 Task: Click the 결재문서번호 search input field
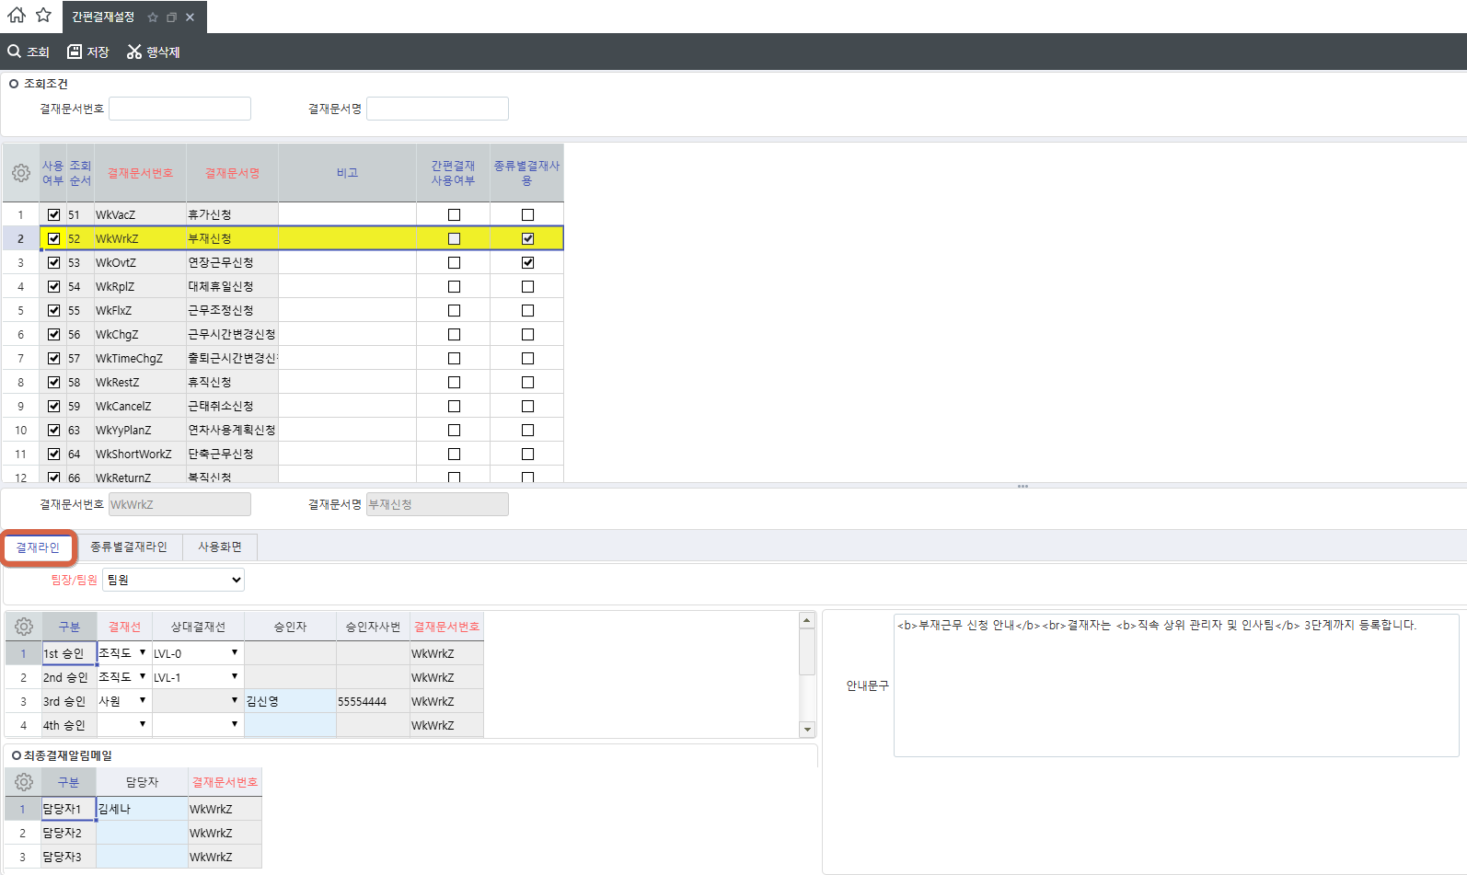tap(180, 109)
